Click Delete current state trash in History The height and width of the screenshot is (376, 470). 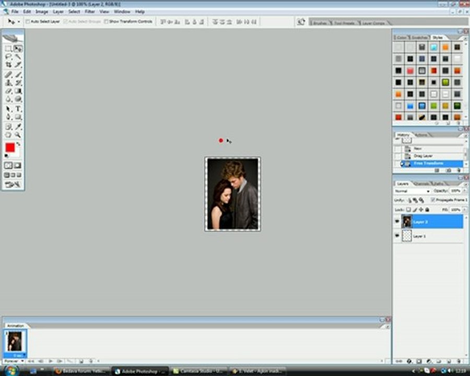click(x=459, y=170)
